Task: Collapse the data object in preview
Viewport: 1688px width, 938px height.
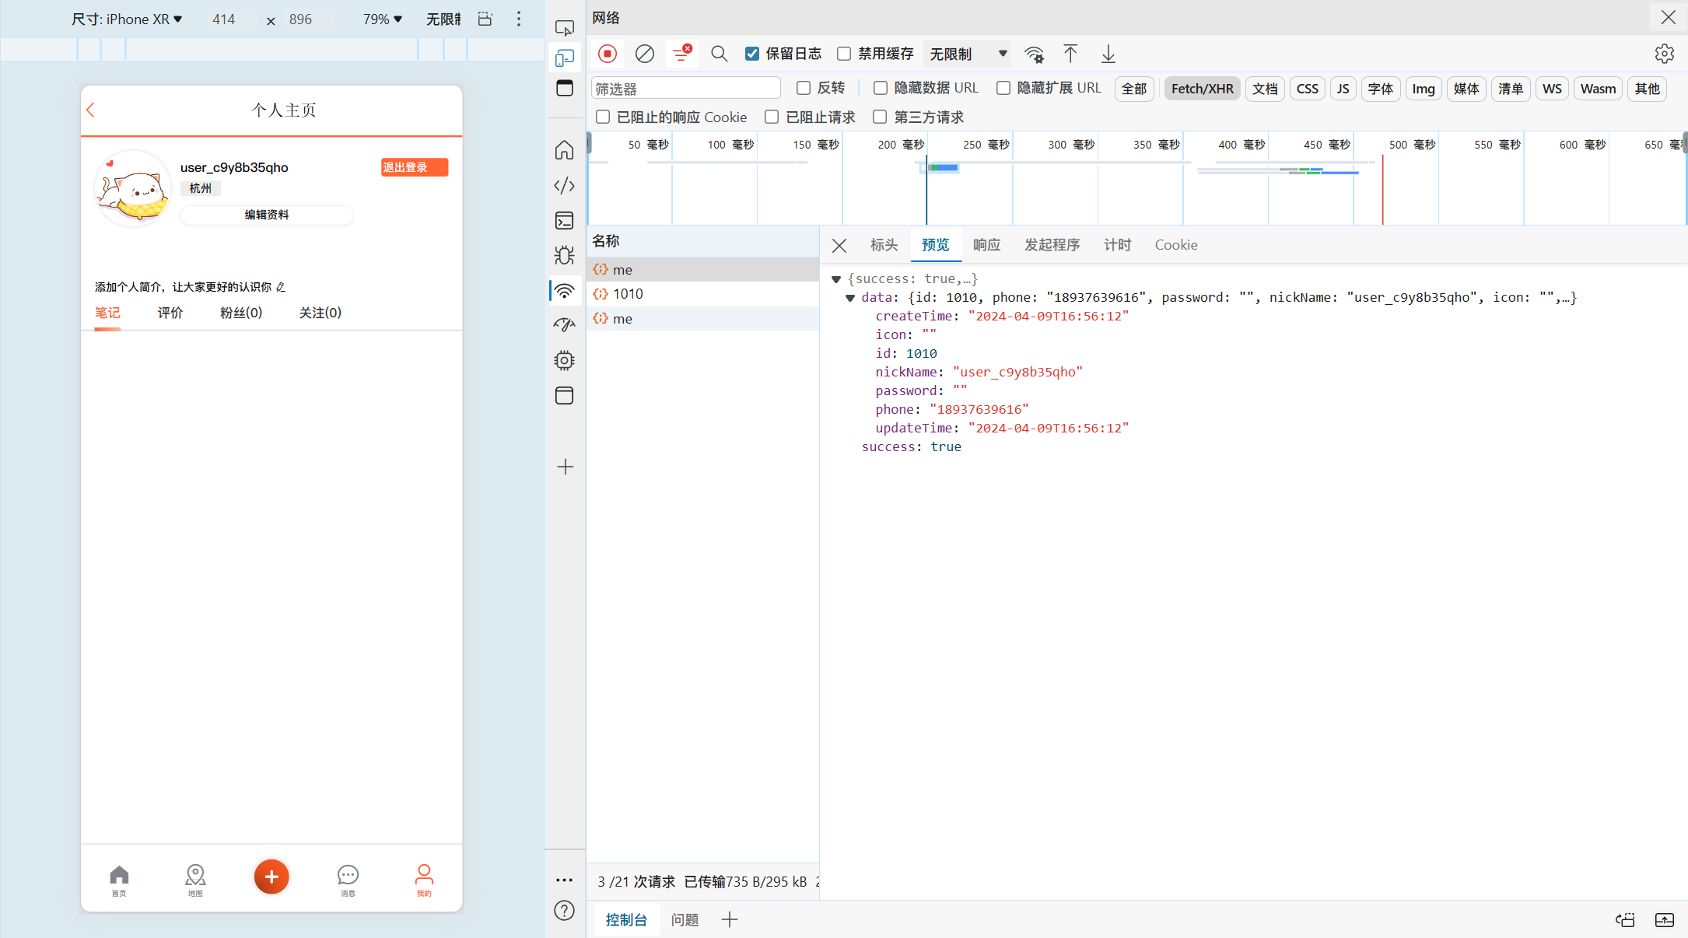Action: coord(850,298)
